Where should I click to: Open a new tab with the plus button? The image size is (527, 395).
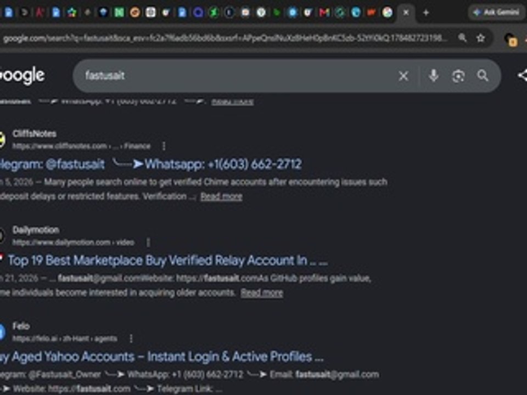[426, 13]
